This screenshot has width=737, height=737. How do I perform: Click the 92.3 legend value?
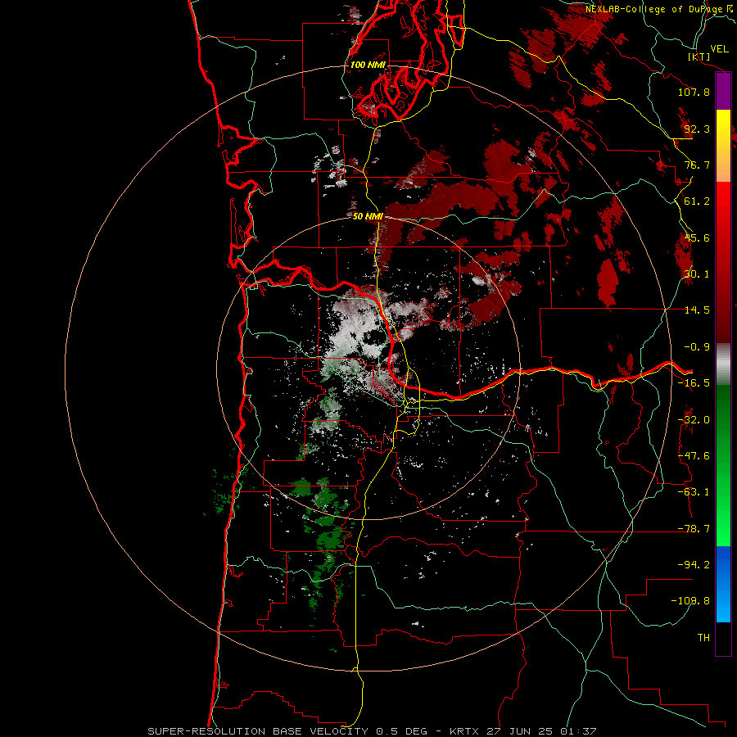pos(697,129)
